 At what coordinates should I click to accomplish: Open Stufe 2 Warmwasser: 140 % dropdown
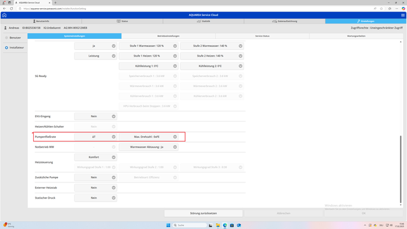[212, 46]
